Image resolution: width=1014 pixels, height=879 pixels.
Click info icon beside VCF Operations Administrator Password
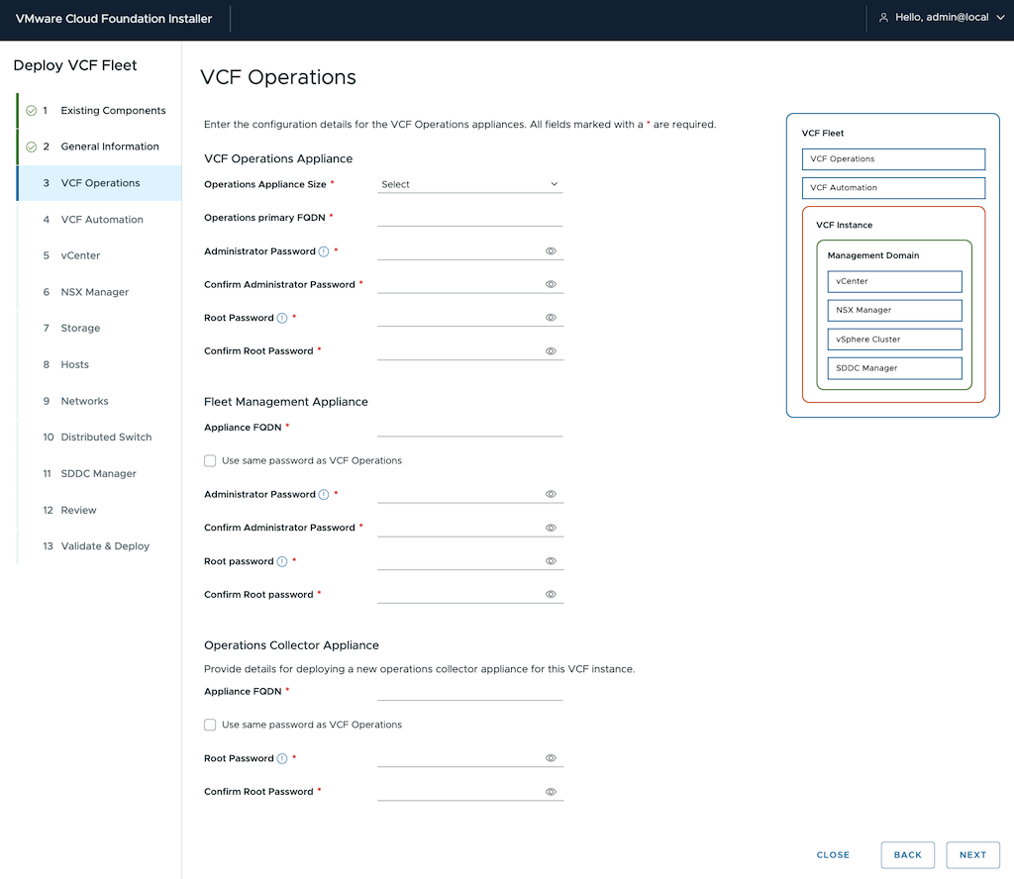[324, 251]
